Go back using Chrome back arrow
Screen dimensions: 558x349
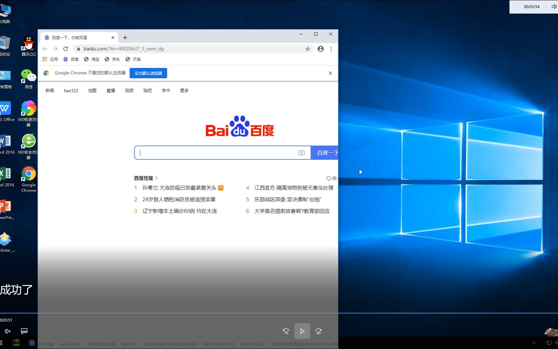(45, 49)
